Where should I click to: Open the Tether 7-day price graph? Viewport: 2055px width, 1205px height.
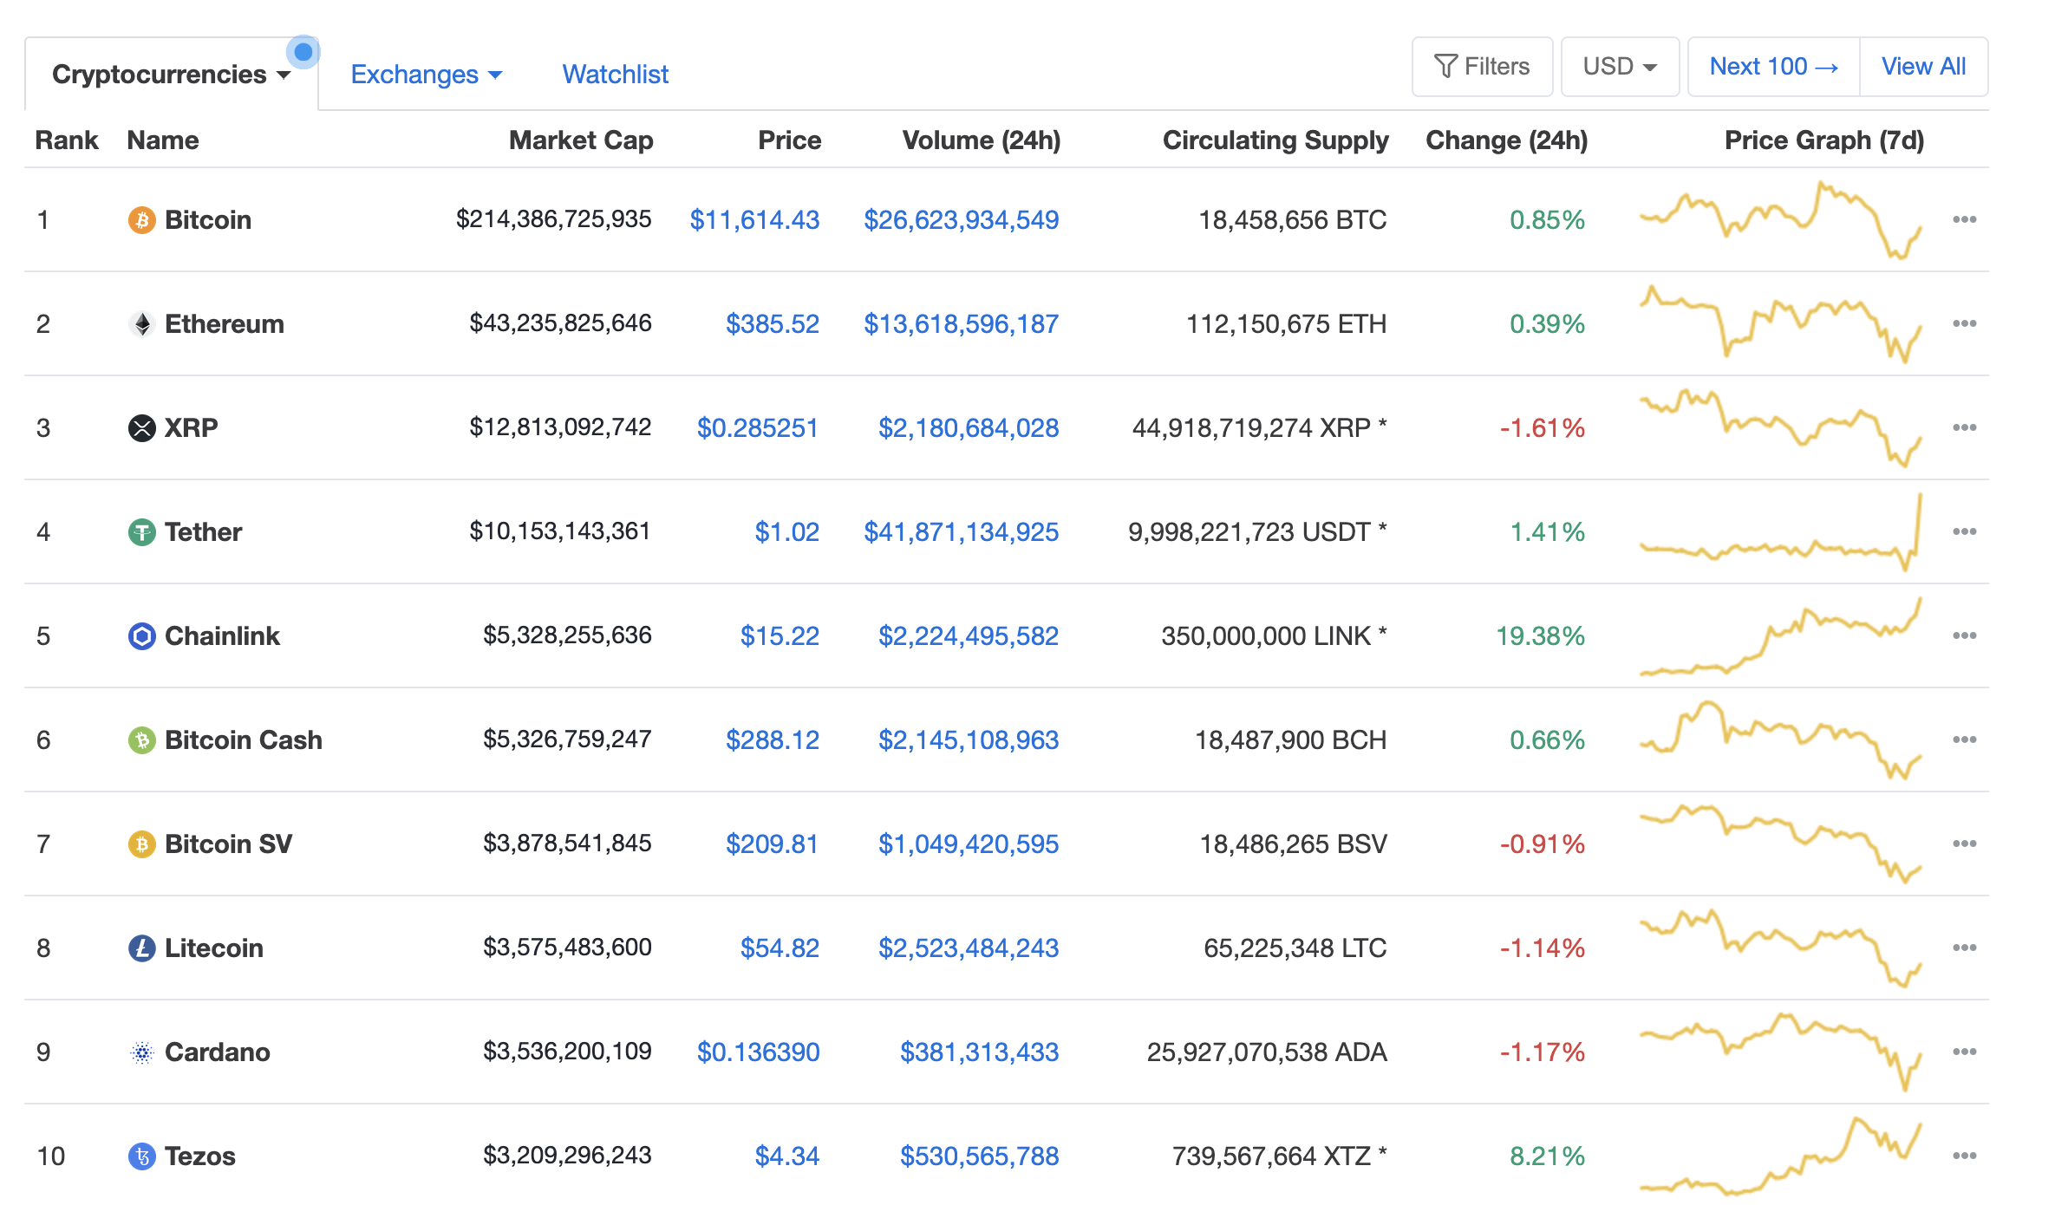coord(1780,532)
